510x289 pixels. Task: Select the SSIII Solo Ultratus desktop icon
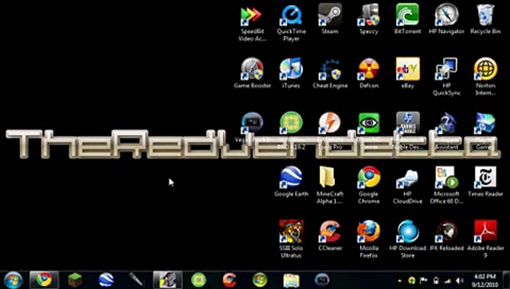coord(291,239)
